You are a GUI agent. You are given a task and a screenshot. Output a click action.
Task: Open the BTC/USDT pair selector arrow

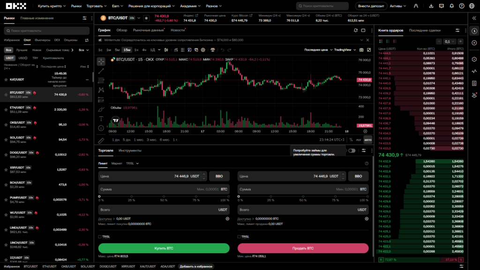(139, 18)
